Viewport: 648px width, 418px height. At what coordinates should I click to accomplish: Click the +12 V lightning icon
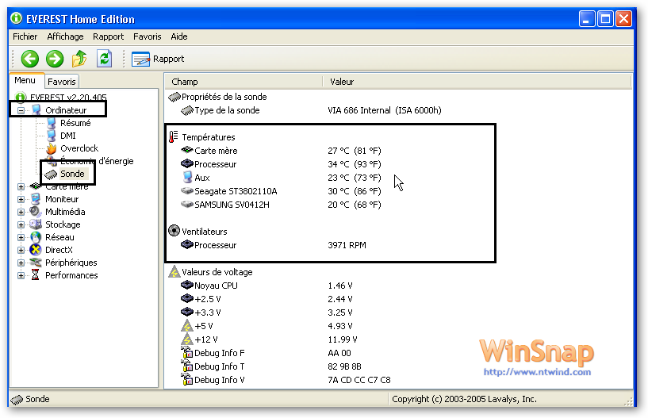coord(187,339)
